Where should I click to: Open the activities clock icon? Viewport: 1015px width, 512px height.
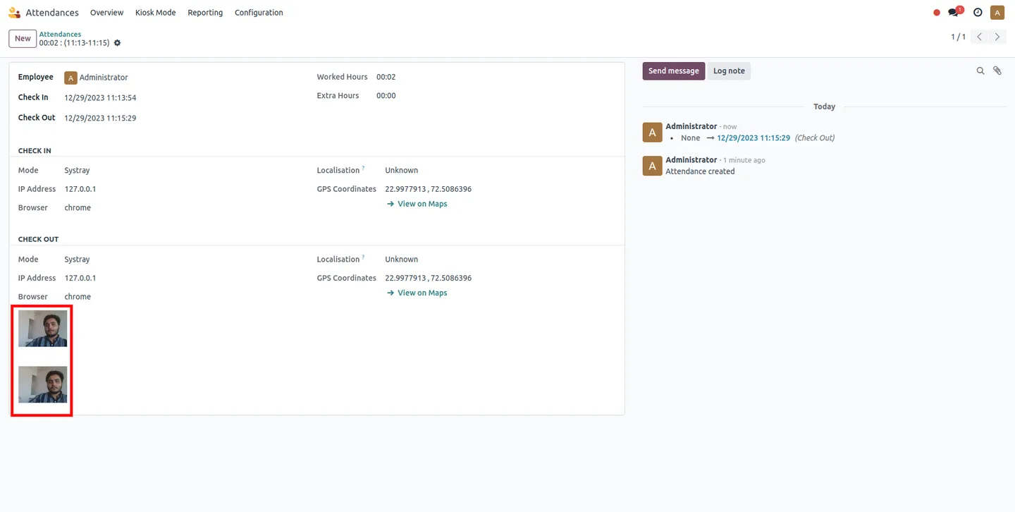978,13
